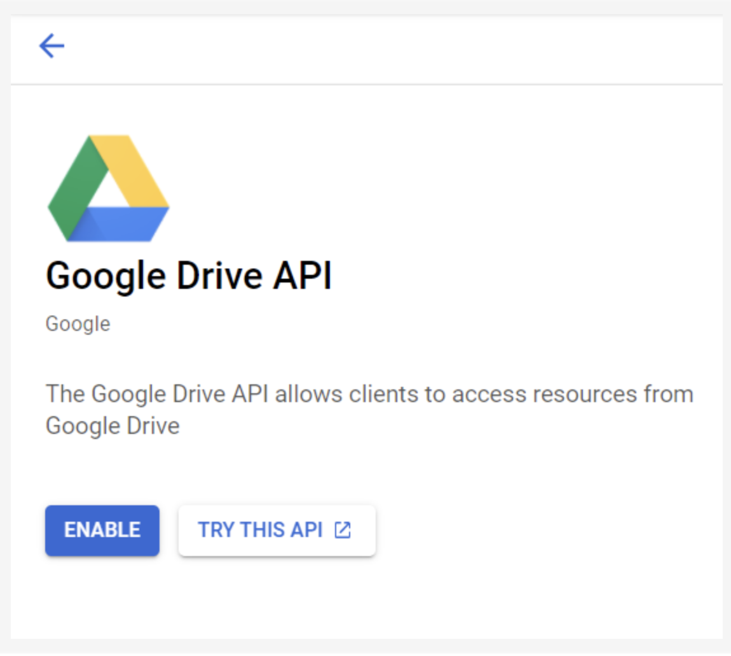Click the back arrow icon
731x656 pixels.
(51, 46)
